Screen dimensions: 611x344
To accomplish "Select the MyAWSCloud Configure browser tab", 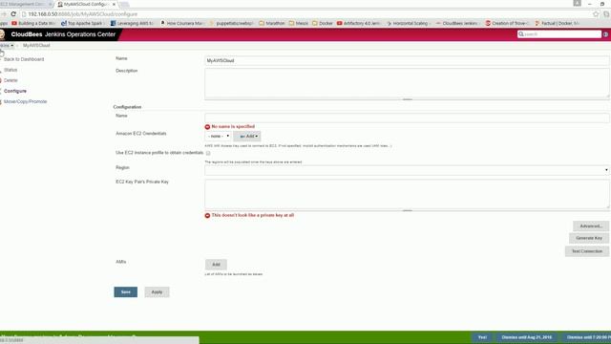I will tap(85, 4).
